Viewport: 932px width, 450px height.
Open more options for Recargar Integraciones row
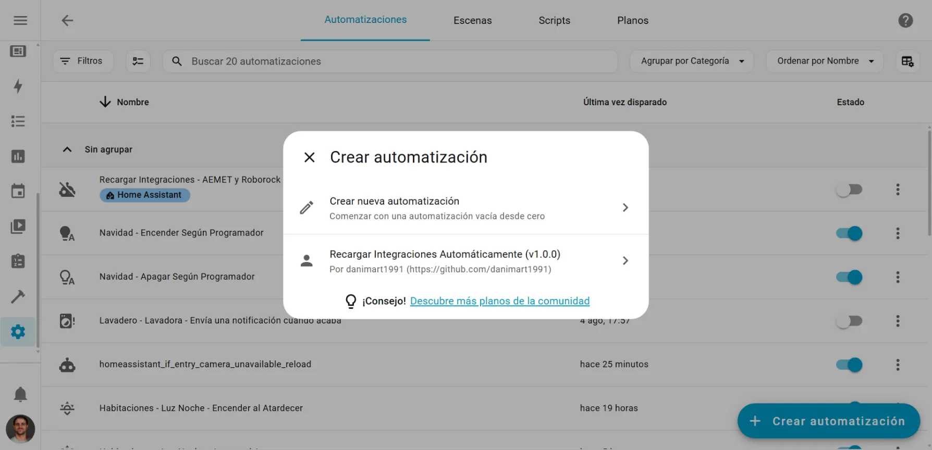click(898, 190)
